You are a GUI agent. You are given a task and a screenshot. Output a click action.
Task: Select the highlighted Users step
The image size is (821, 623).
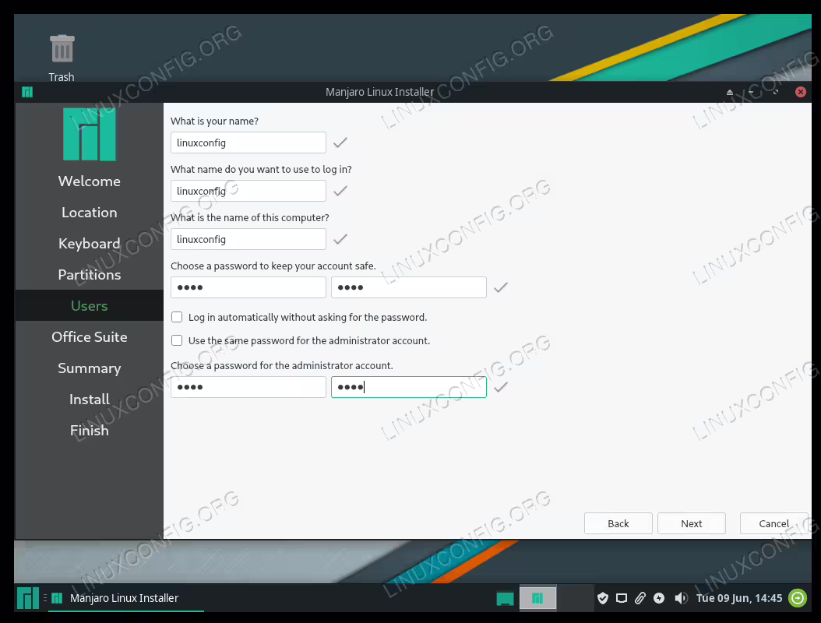(90, 306)
